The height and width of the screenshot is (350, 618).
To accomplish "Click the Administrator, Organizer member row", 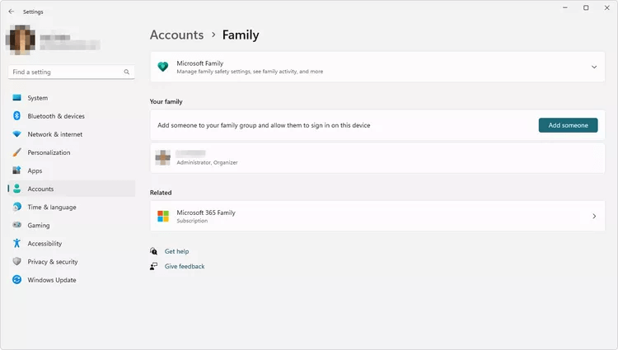I will (377, 158).
